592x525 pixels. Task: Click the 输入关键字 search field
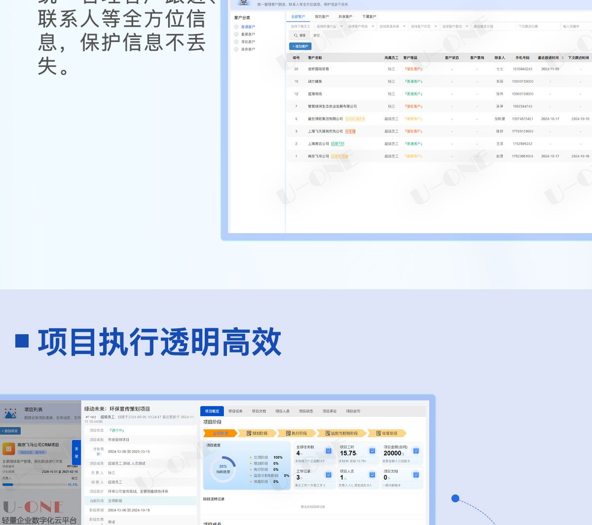(x=575, y=27)
